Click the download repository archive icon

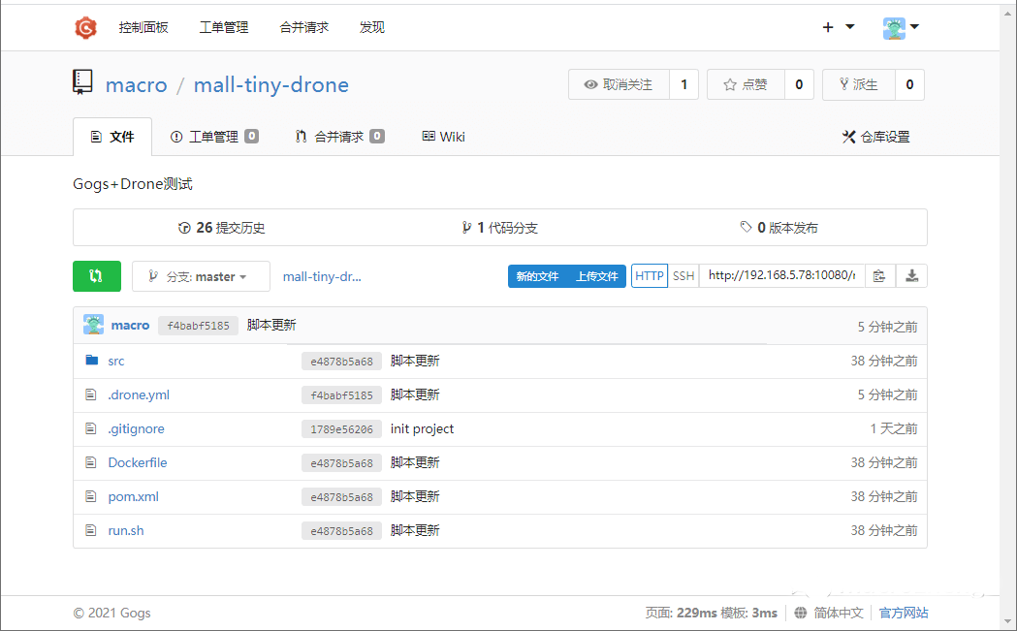click(x=911, y=275)
